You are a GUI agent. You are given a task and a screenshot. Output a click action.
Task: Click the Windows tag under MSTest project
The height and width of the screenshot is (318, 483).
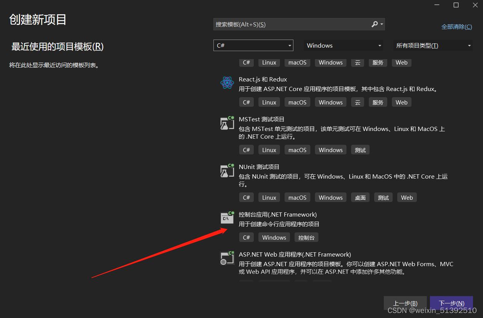click(x=331, y=150)
